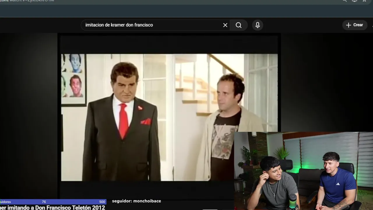Start voice search with the microphone icon
This screenshot has width=373, height=210.
coord(258,25)
